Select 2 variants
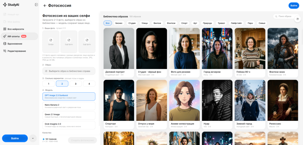 62,84
